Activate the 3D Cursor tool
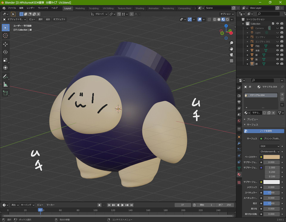This screenshot has height=222, width=286. (5, 36)
